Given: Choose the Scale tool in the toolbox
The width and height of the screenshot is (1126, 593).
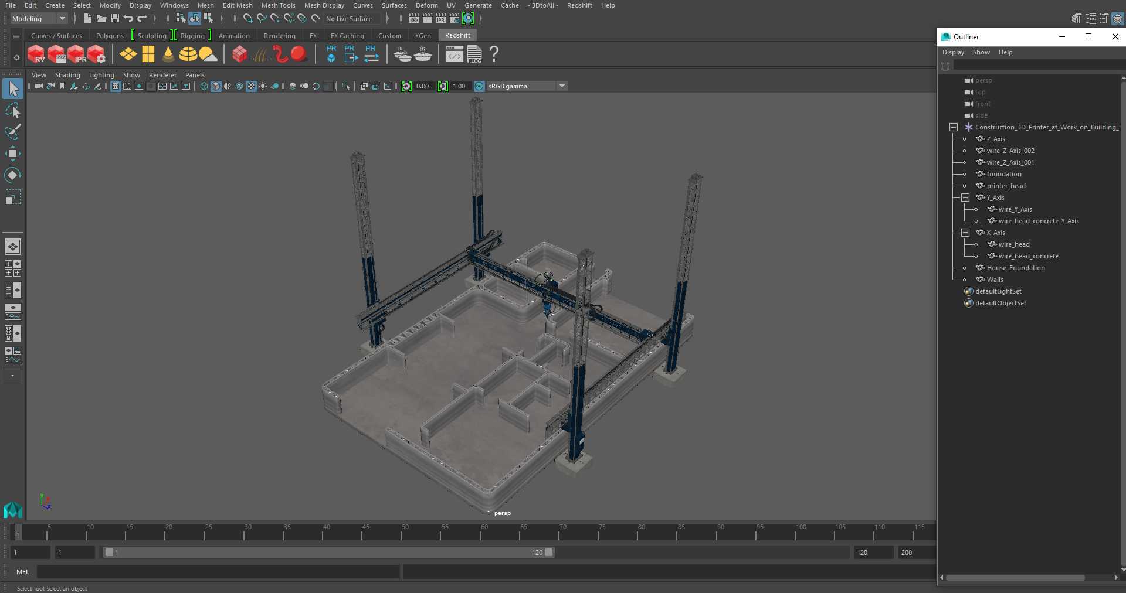Looking at the screenshot, I should coord(13,197).
